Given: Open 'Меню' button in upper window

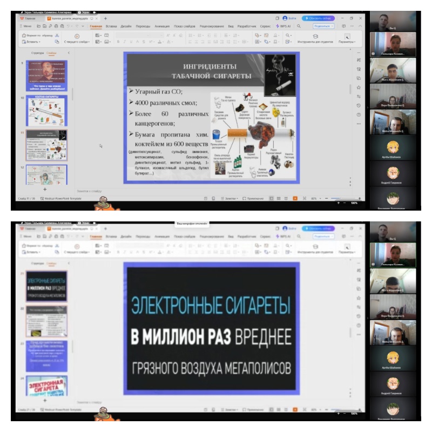Looking at the screenshot, I should coord(25,26).
